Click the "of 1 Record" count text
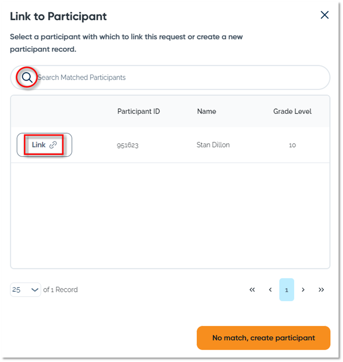The image size is (343, 362). pos(60,290)
